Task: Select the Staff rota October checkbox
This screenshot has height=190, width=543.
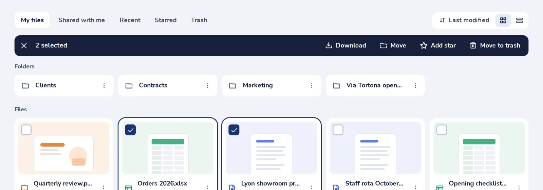Action: [338, 130]
